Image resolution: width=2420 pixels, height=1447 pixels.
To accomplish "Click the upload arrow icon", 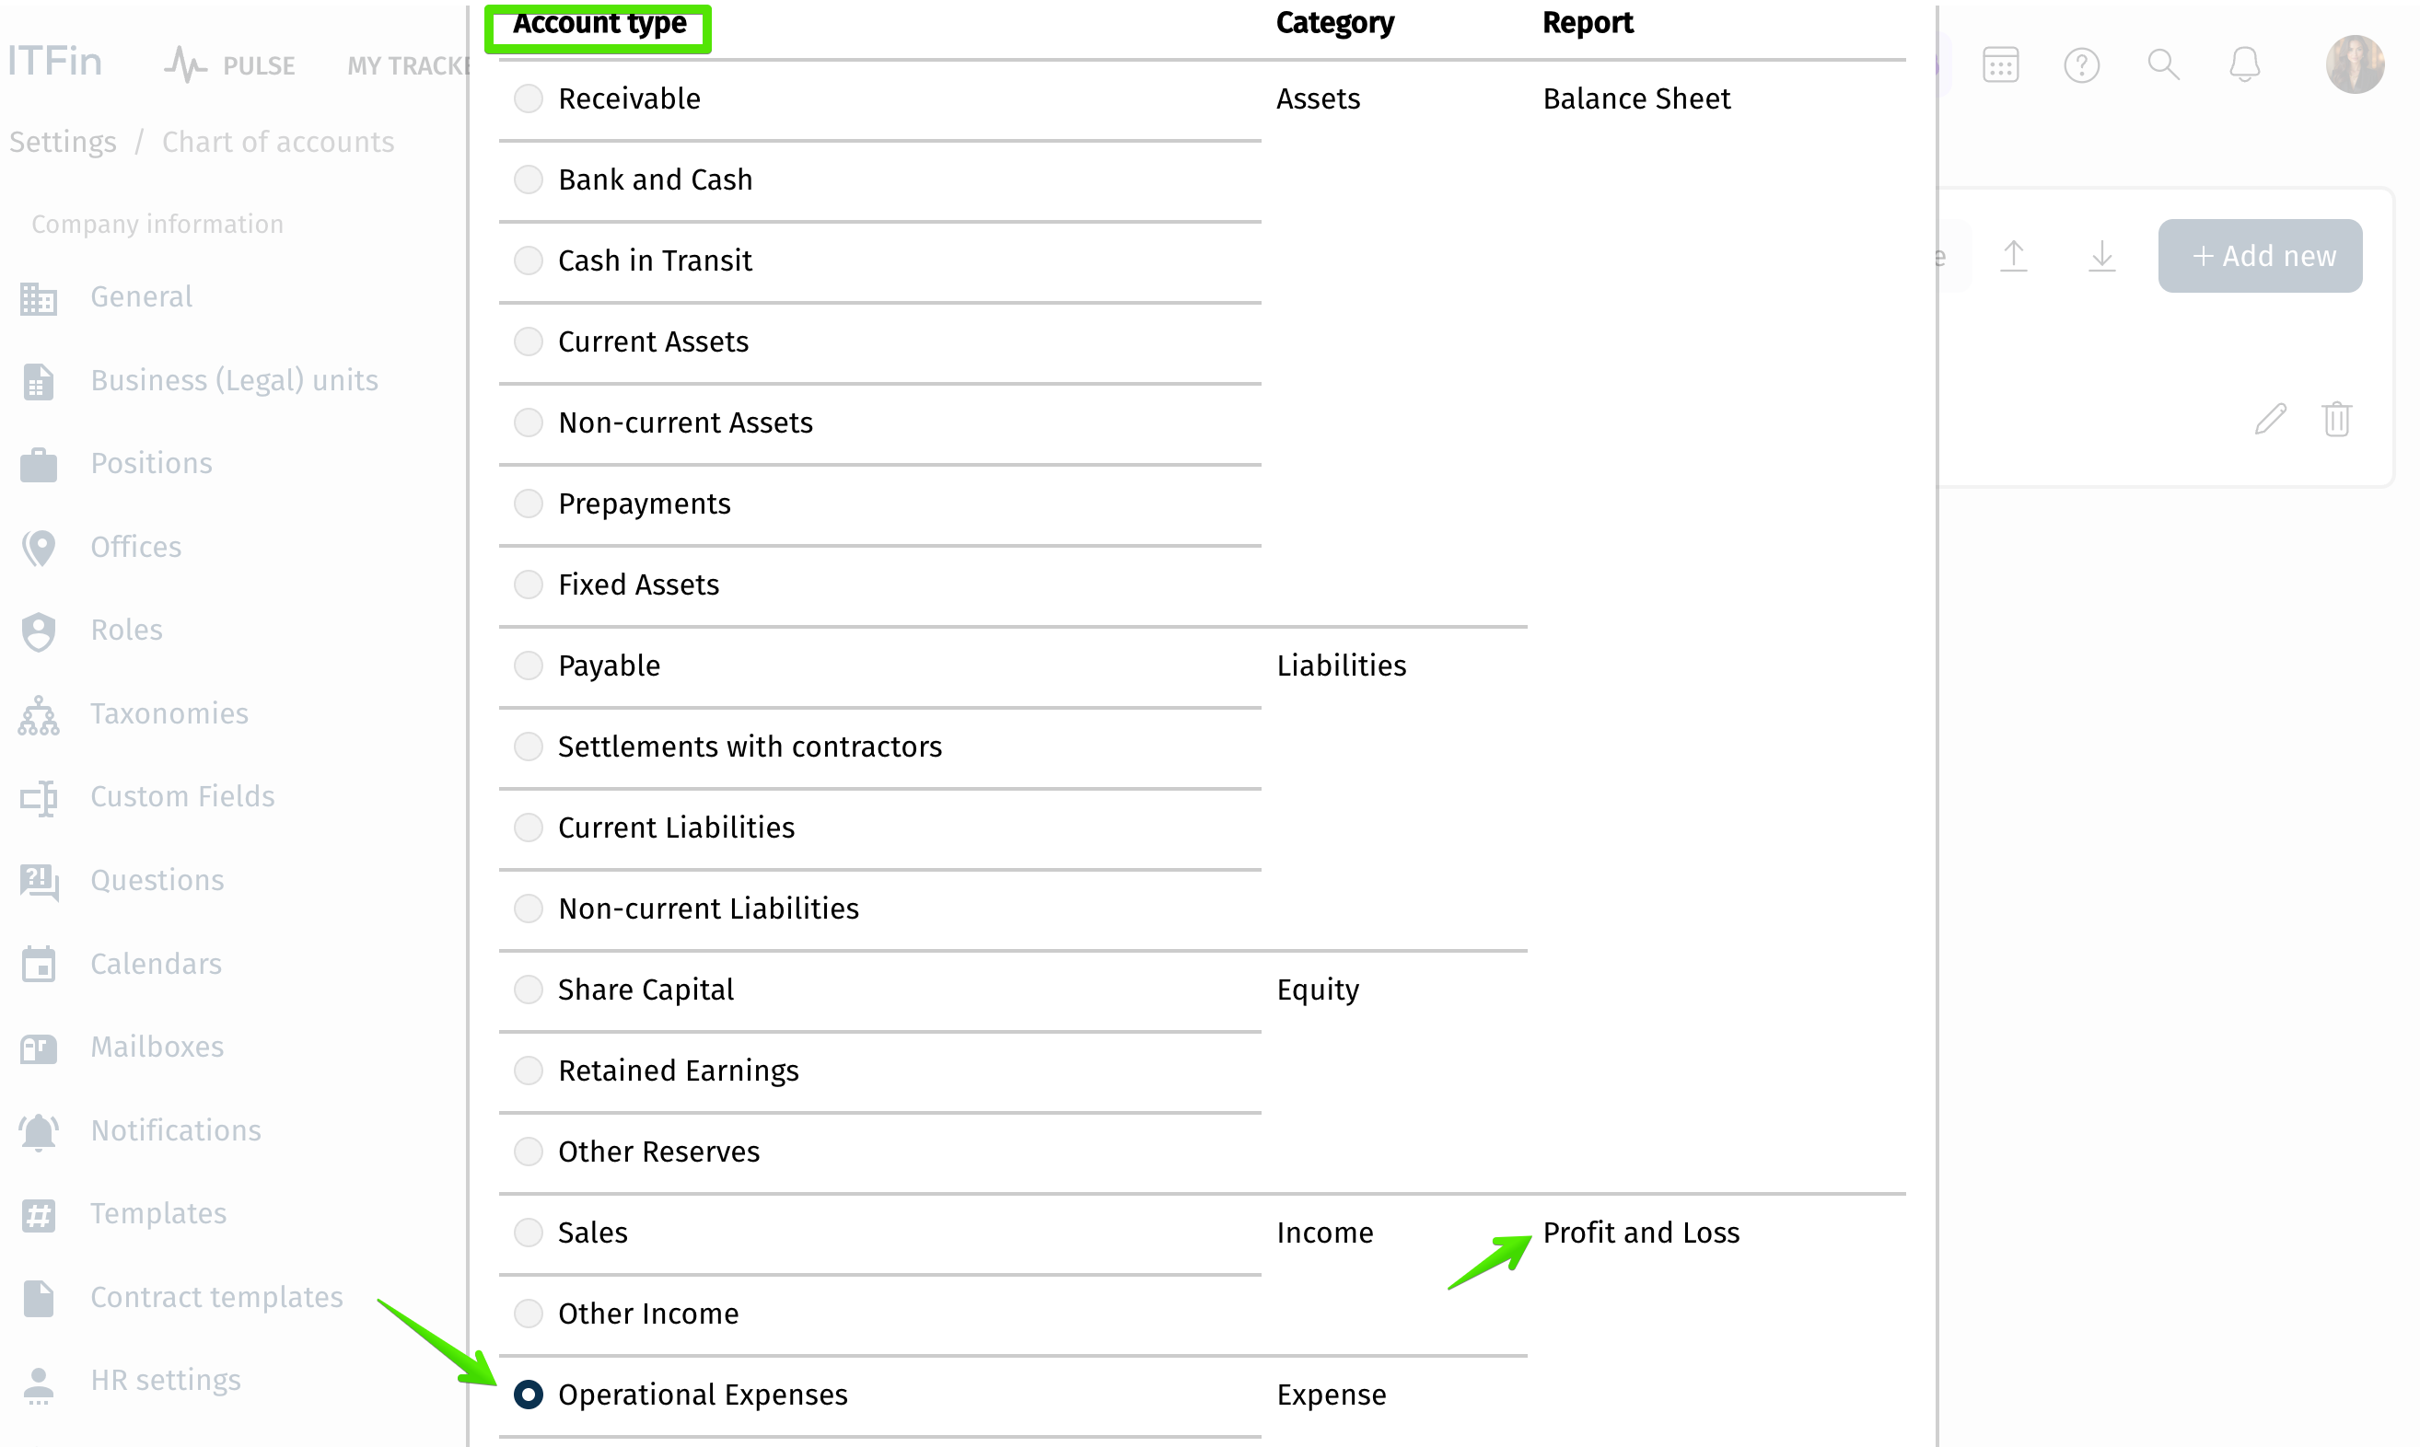I will (x=2013, y=256).
